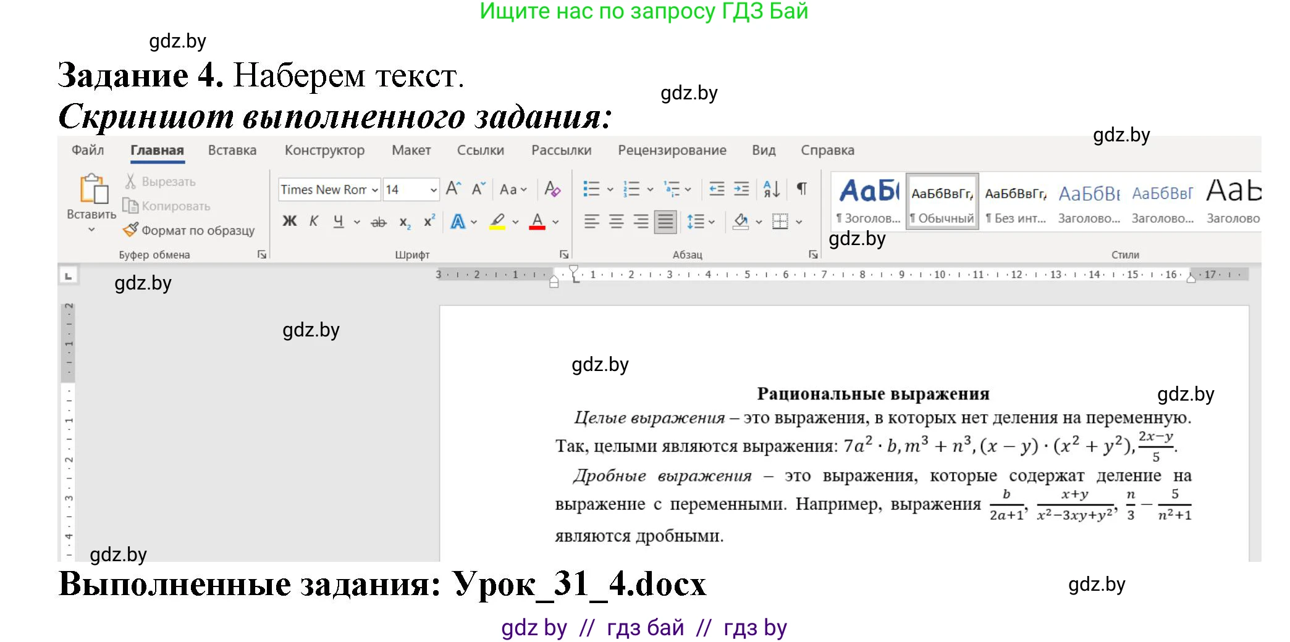
Task: Apply superscript formatting x²
Action: tap(430, 220)
